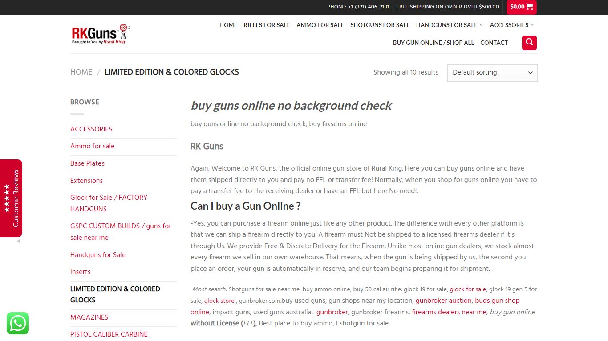Browse Pistol Caliber Carbine category
The height and width of the screenshot is (341, 608).
(x=109, y=334)
